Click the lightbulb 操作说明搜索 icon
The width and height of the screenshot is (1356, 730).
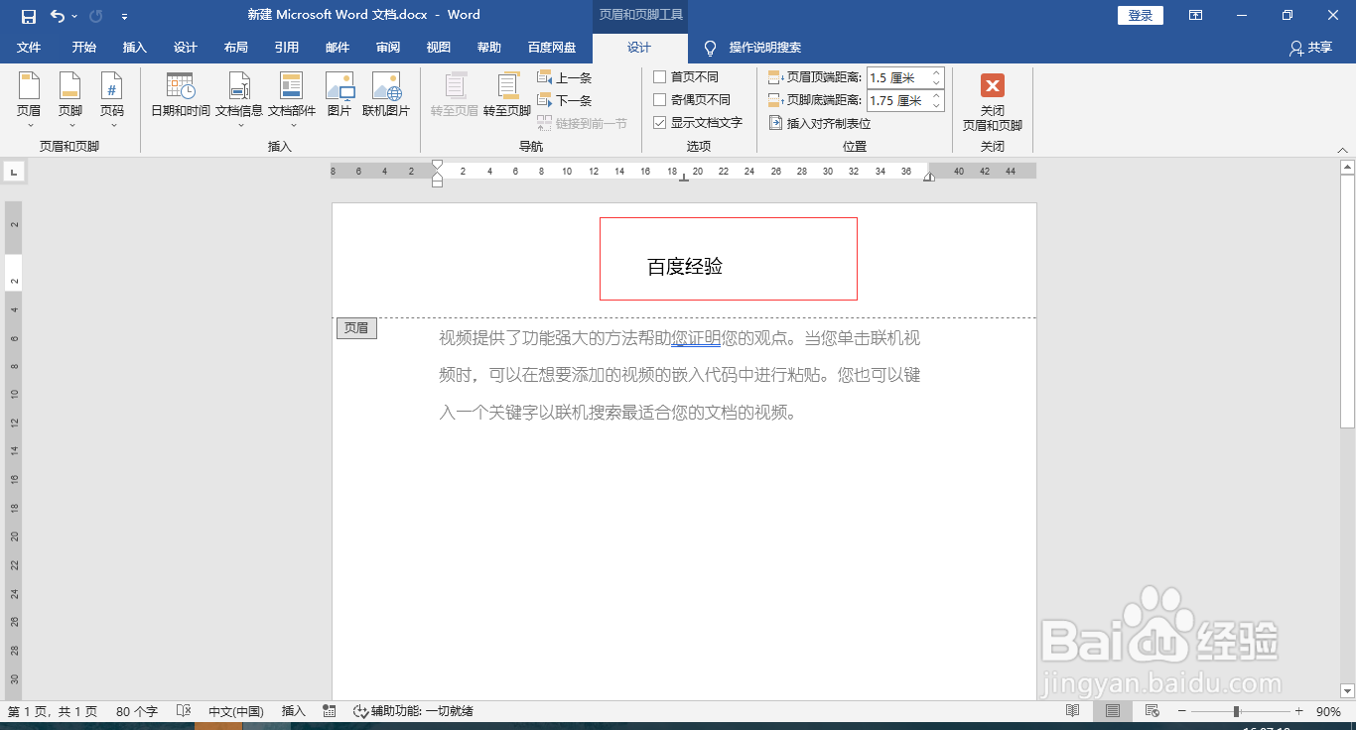click(x=710, y=48)
